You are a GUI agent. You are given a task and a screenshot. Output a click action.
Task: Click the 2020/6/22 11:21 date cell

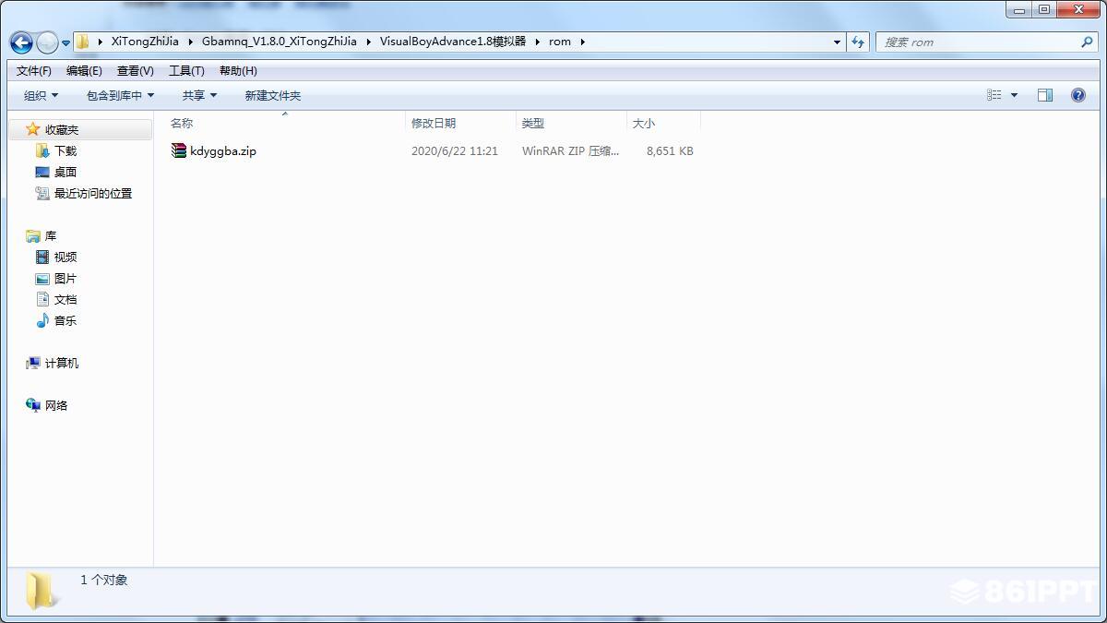click(455, 151)
